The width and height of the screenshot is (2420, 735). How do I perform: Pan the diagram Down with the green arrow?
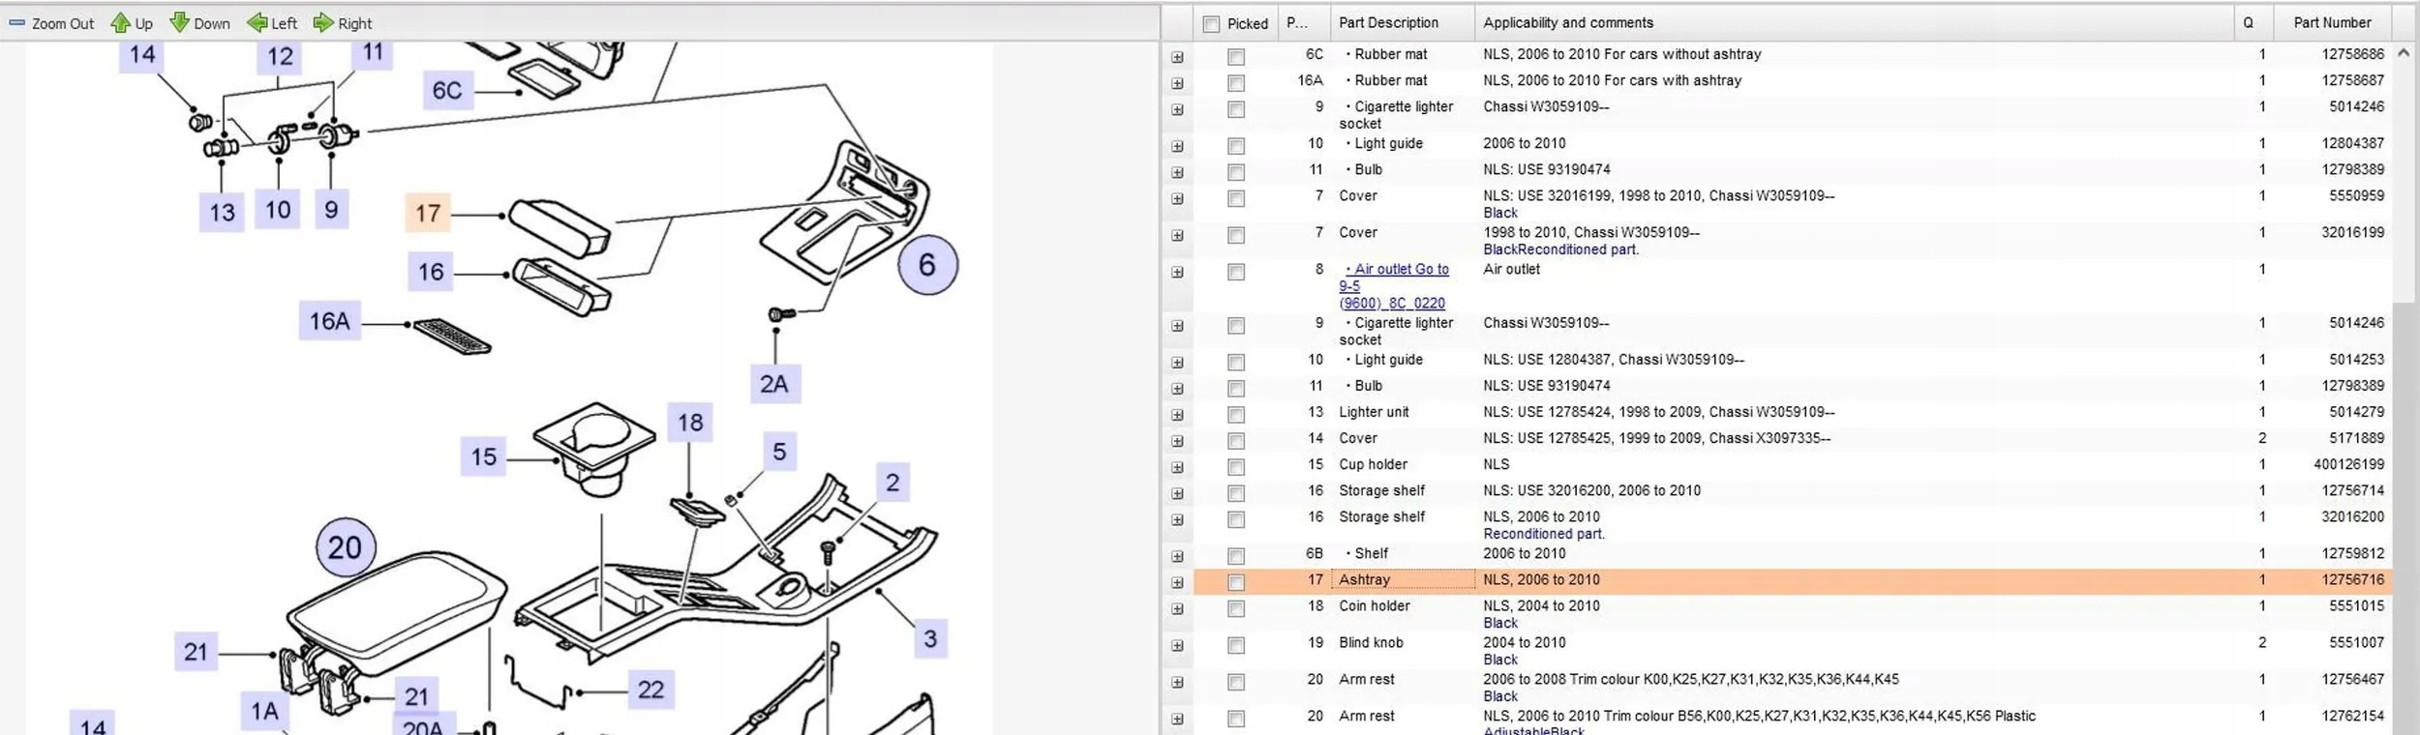coord(199,23)
